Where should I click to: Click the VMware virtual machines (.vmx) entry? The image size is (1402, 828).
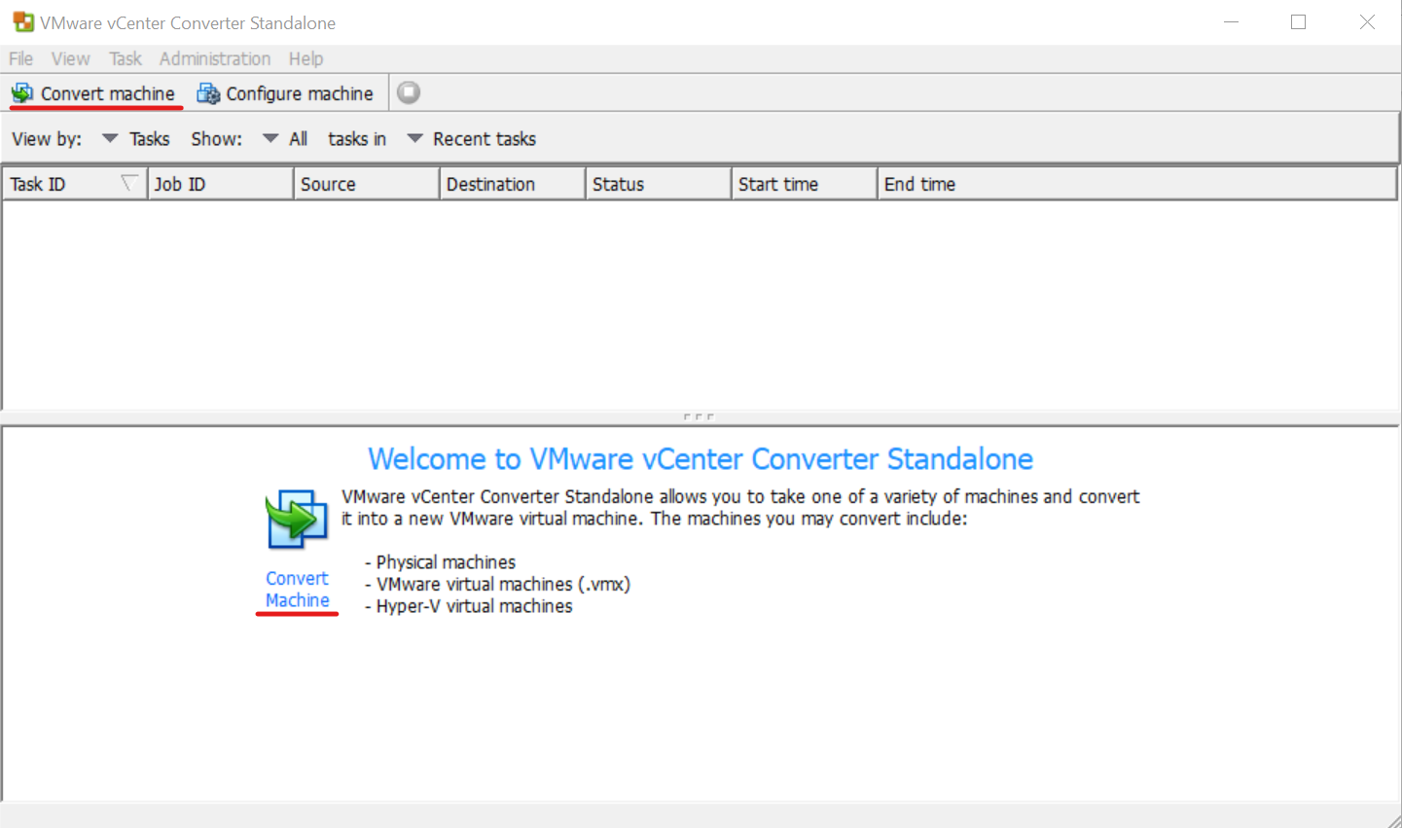point(498,584)
